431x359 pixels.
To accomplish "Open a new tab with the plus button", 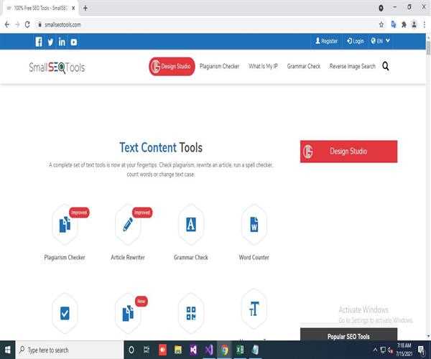I will point(85,8).
